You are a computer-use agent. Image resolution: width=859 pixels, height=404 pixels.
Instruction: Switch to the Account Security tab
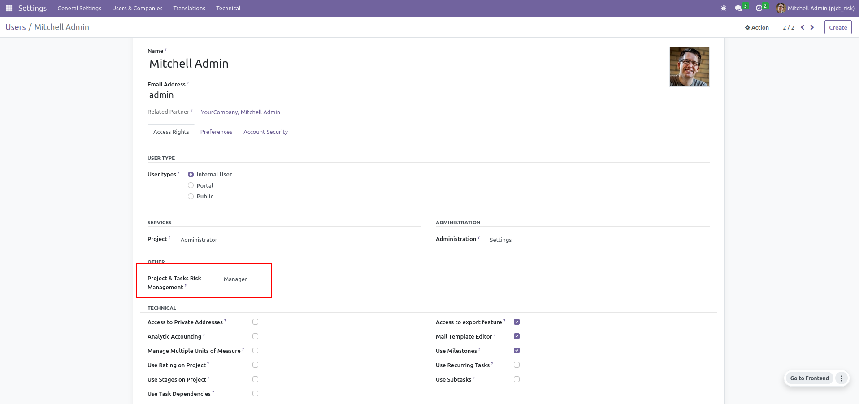265,132
